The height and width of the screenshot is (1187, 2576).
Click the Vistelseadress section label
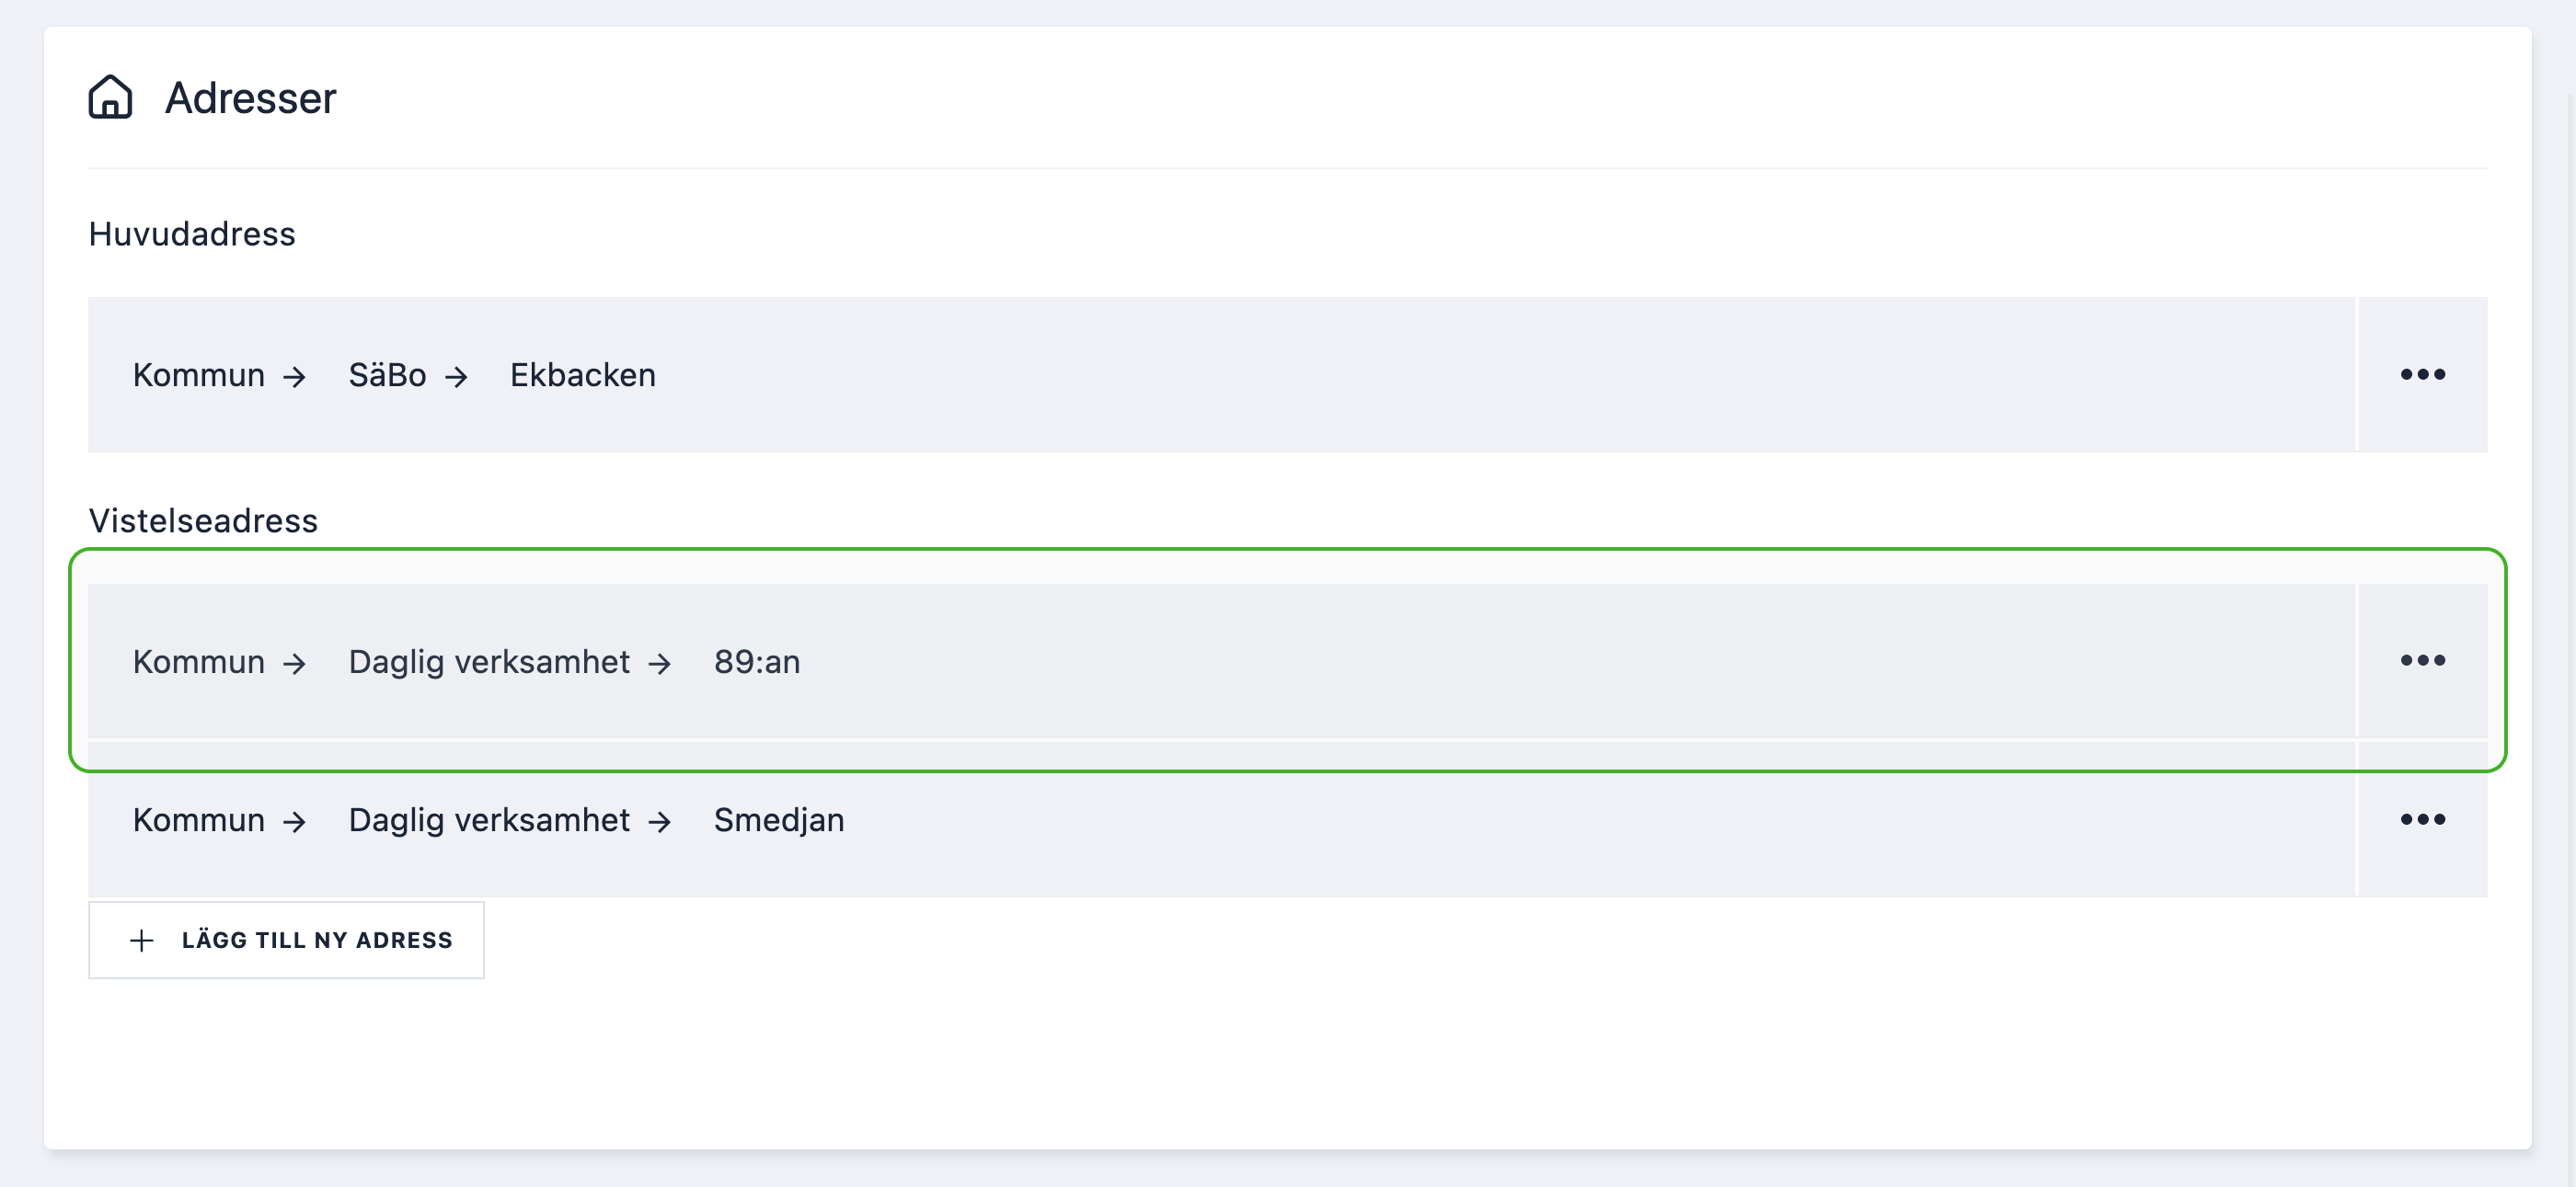[203, 520]
